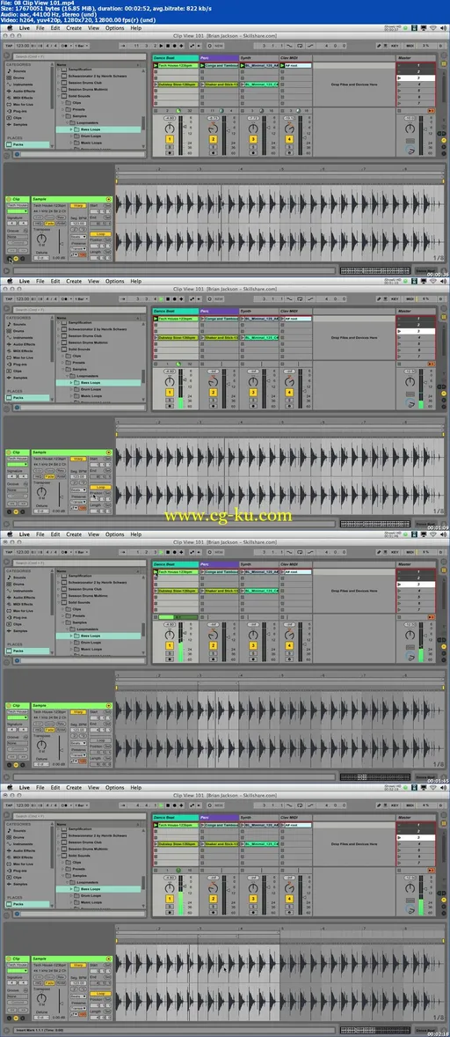Click the Apple menu icon in first frame
The width and height of the screenshot is (450, 1037).
(x=9, y=28)
